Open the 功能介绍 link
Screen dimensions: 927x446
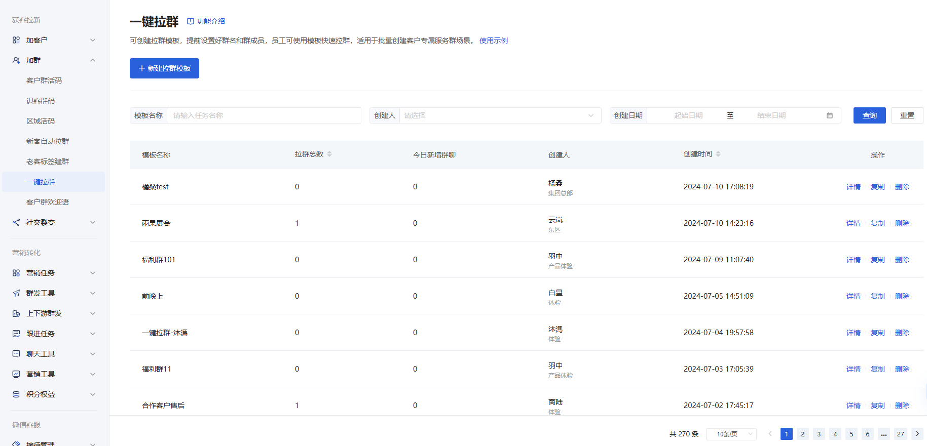(211, 21)
